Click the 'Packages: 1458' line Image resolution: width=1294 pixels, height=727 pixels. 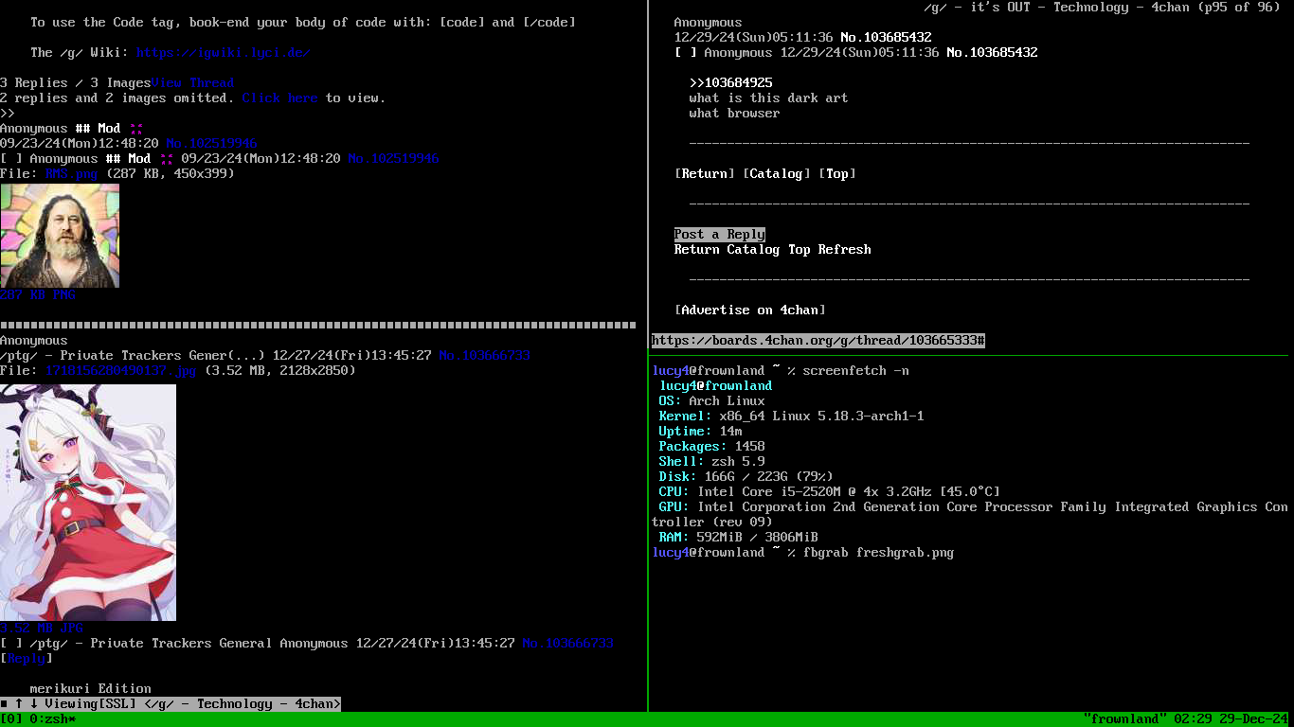pyautogui.click(x=711, y=446)
